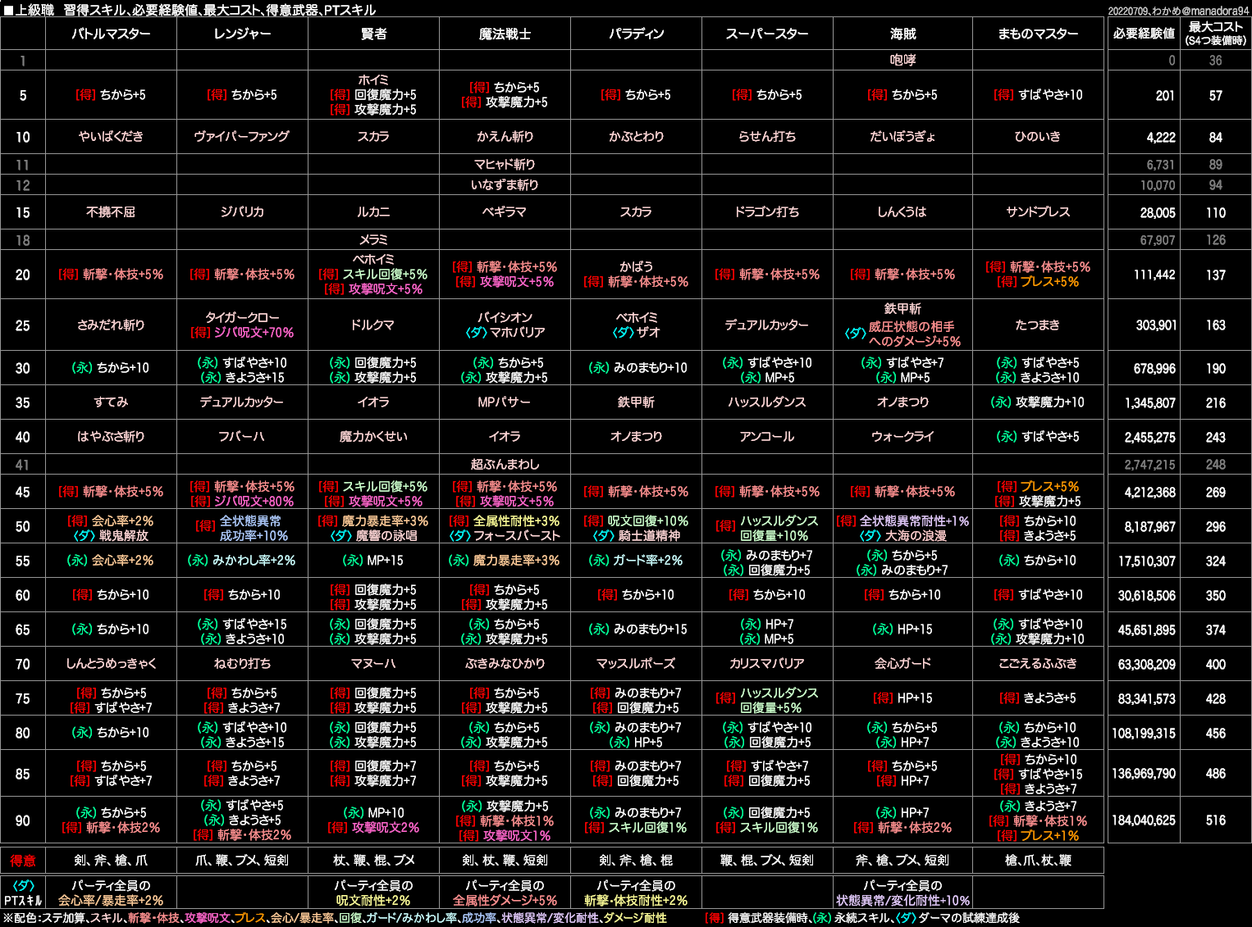The width and height of the screenshot is (1252, 927).
Task: Click the ヴァイパーファング skill cell
Action: click(x=242, y=137)
